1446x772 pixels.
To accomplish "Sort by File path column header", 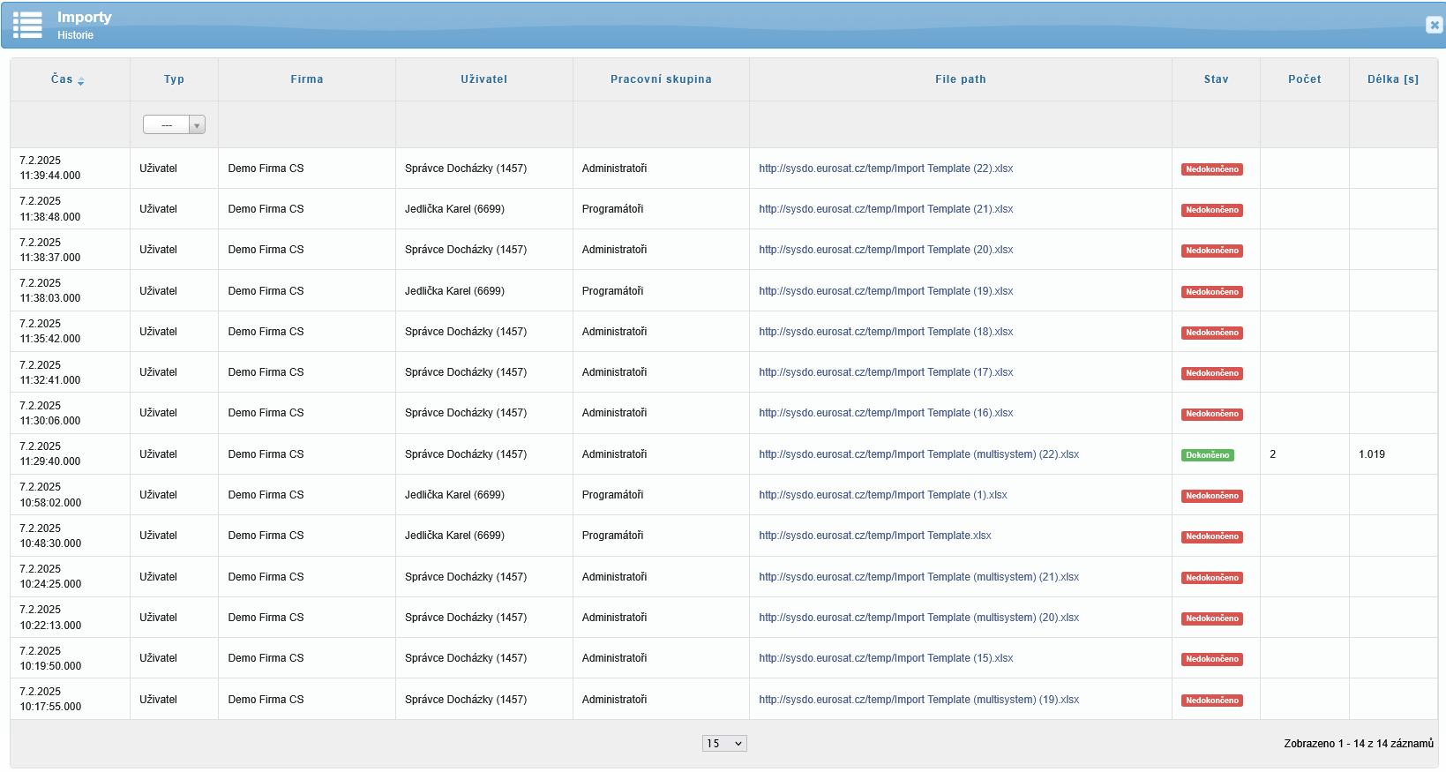I will point(960,79).
